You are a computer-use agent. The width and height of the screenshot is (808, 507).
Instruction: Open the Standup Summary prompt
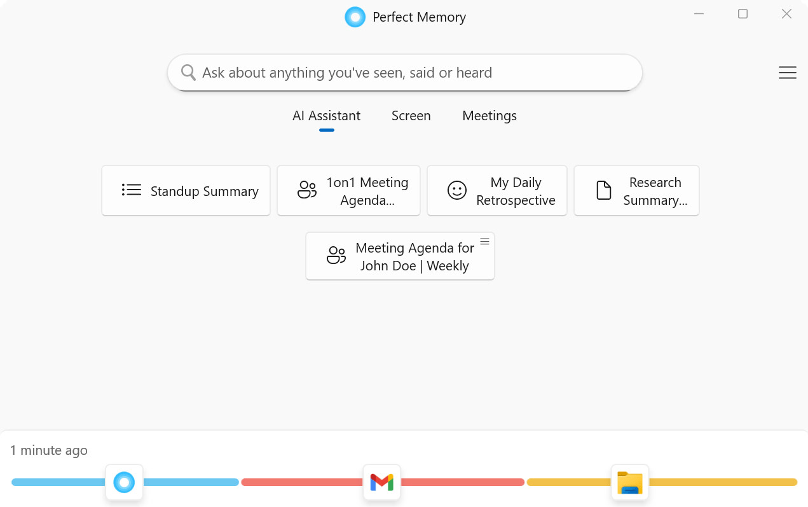coord(186,190)
